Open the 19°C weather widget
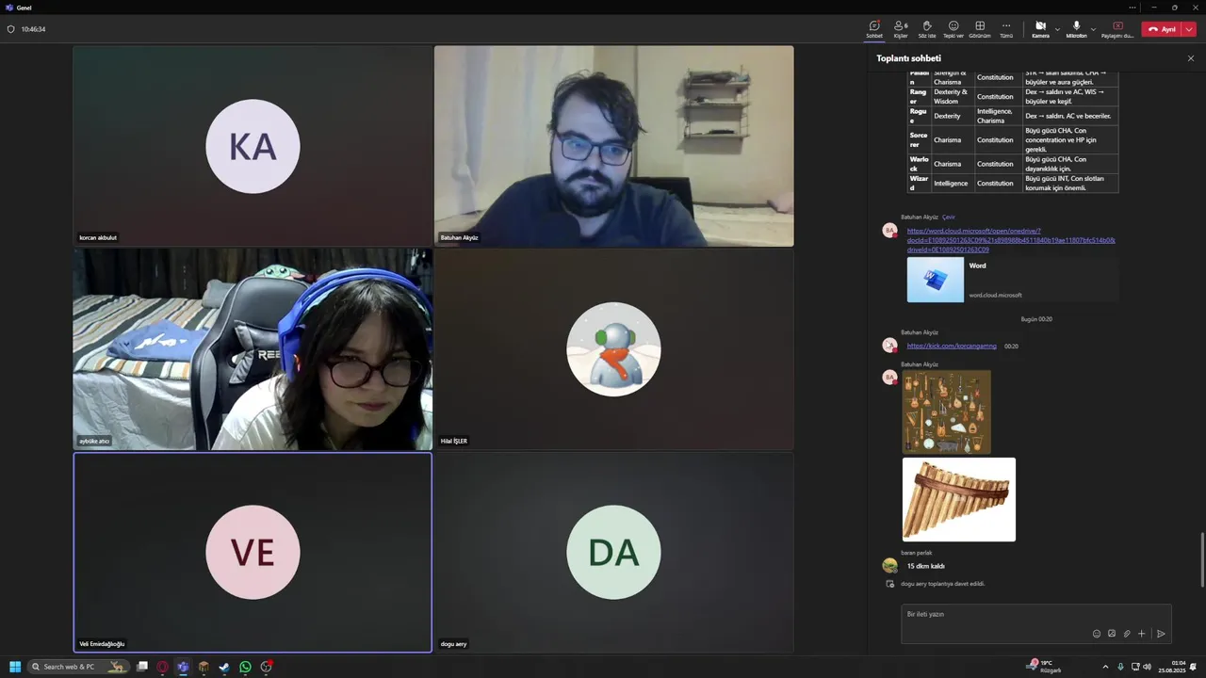Viewport: 1206px width, 678px height. click(x=1045, y=667)
